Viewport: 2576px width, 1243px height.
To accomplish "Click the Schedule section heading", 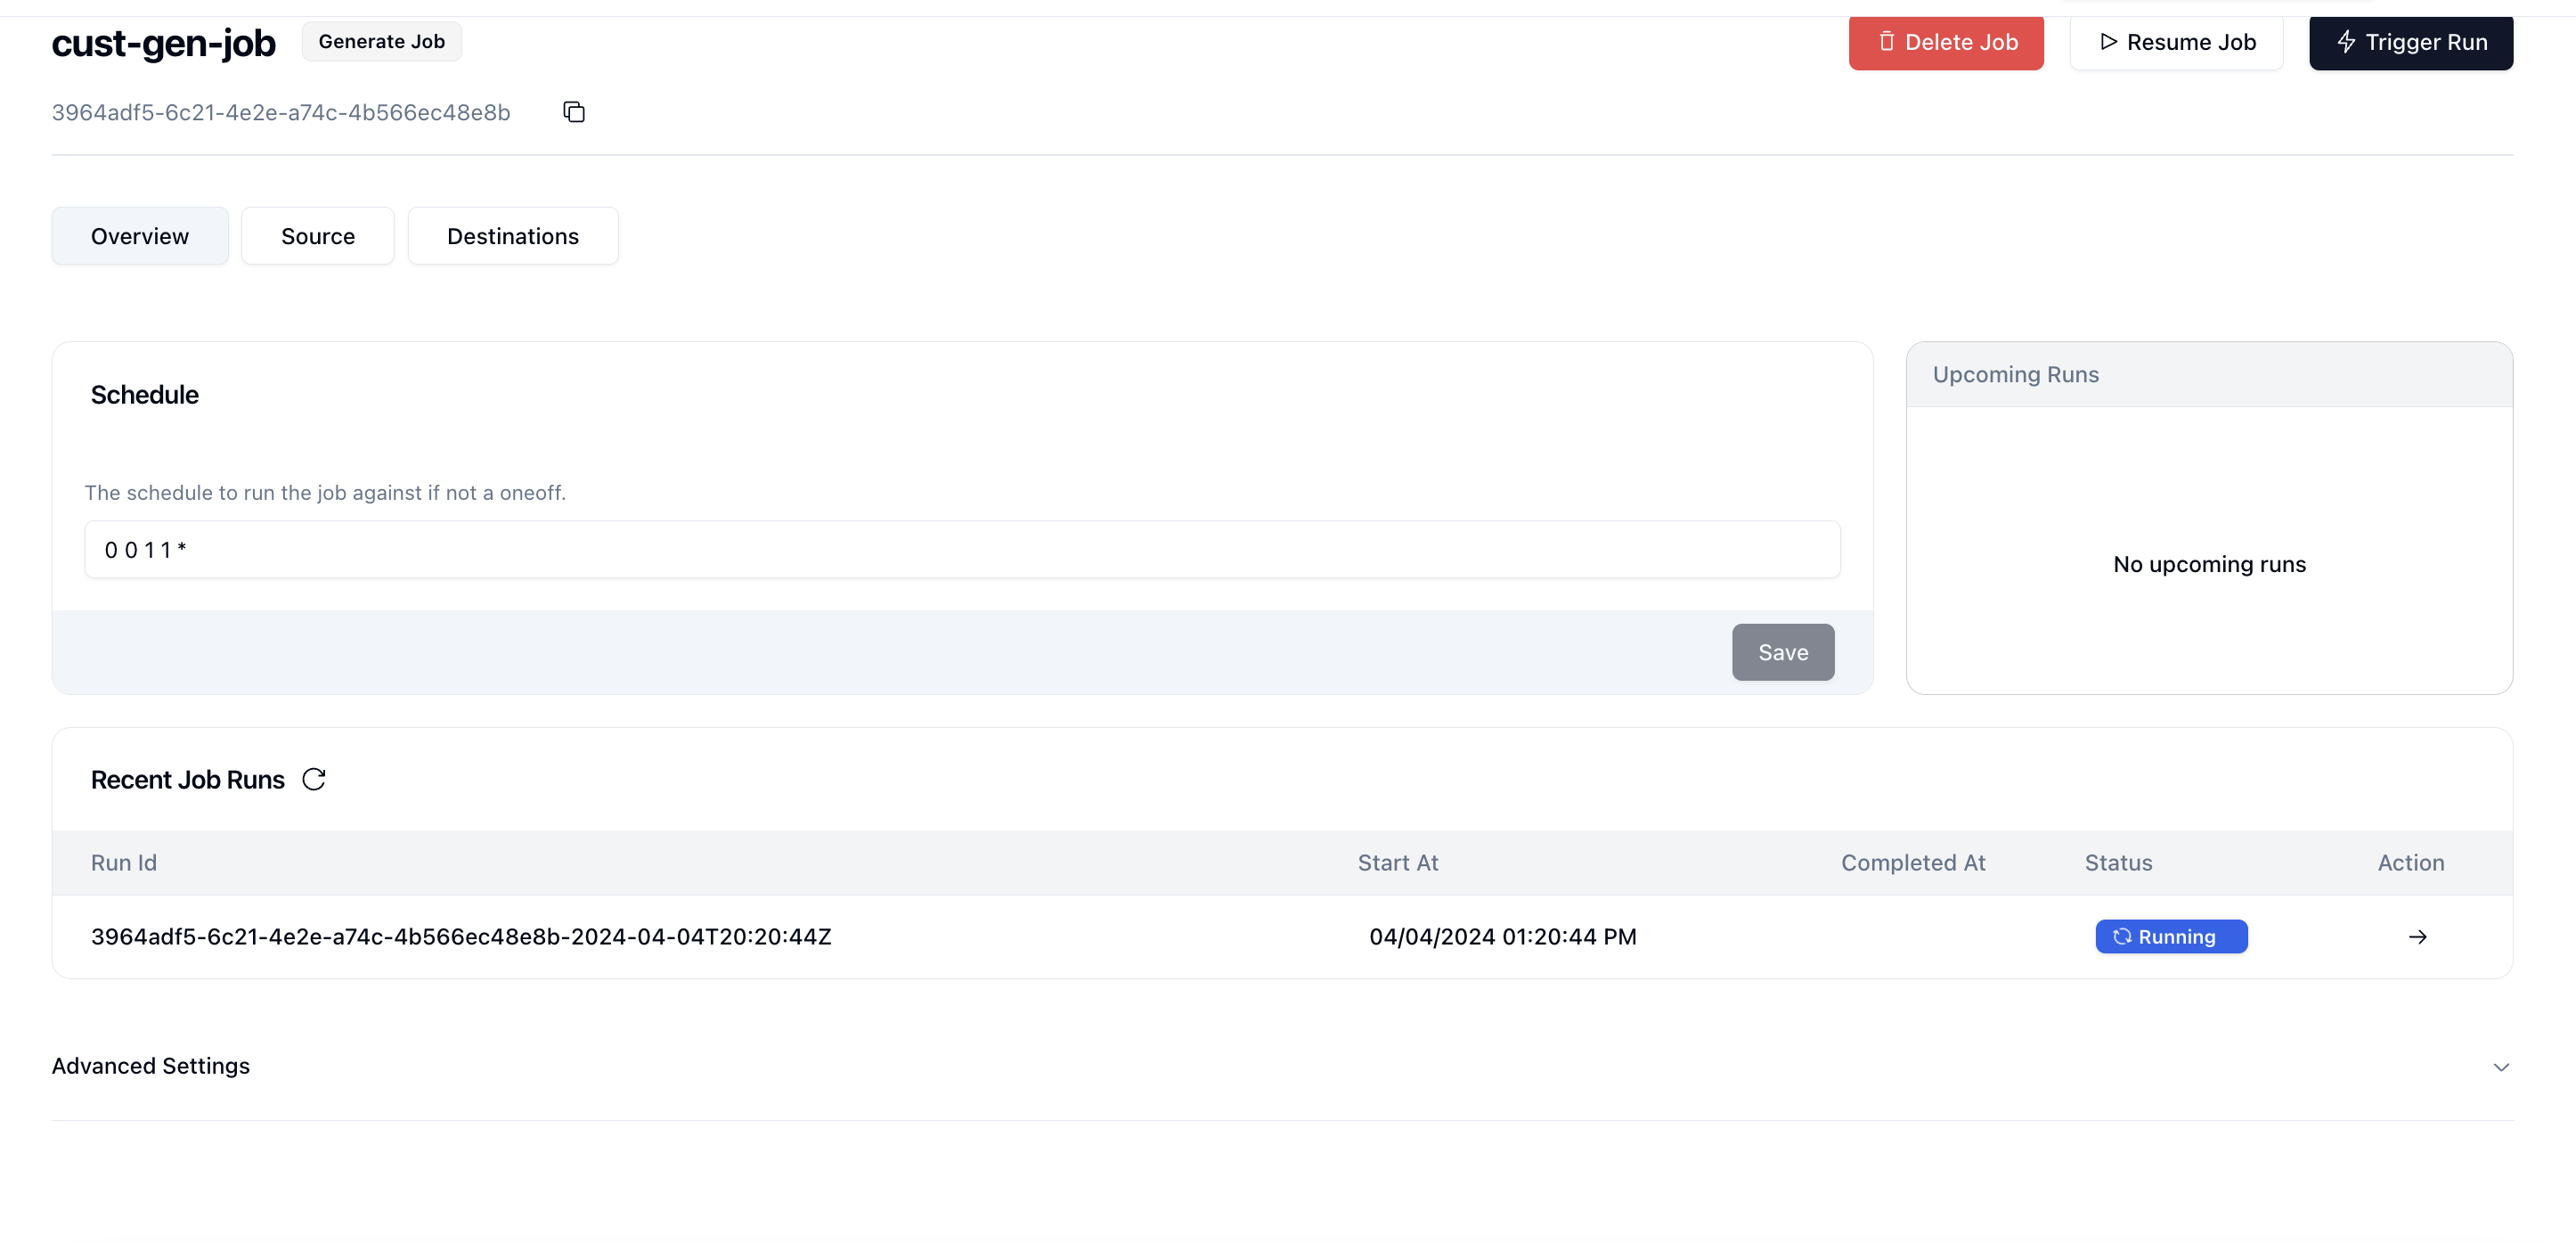I will 145,395.
